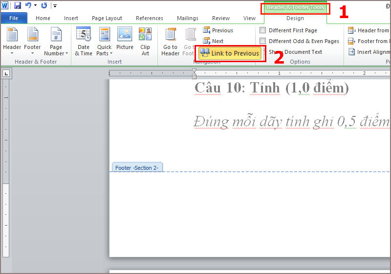Save the document with the floppy icon
The width and height of the screenshot is (391, 274).
click(x=18, y=5)
